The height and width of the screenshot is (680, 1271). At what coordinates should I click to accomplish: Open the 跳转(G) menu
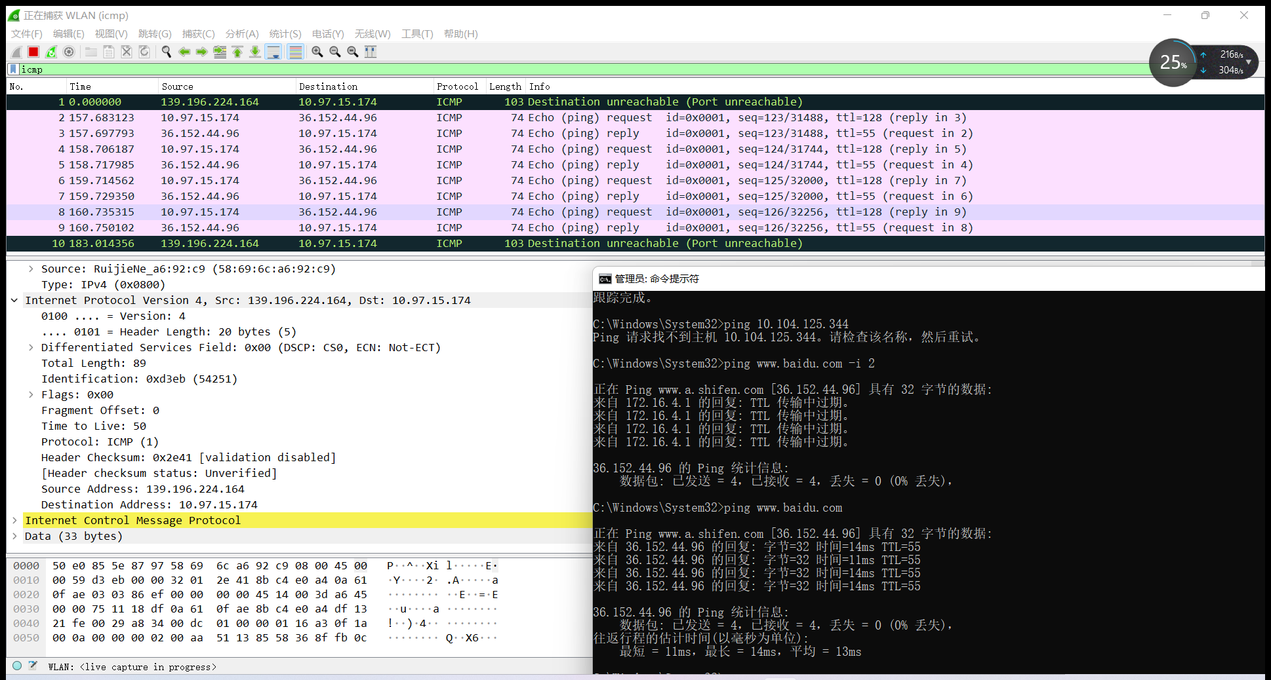point(155,33)
